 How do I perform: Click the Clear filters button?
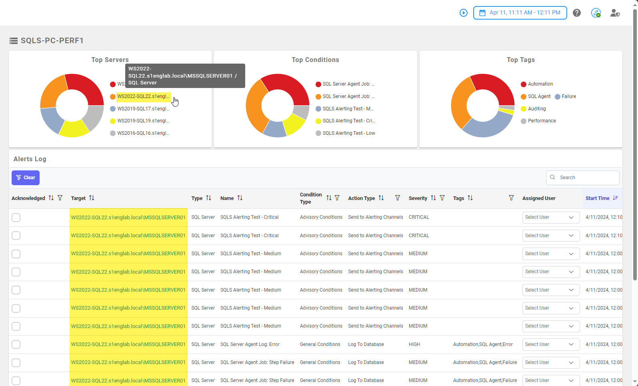click(26, 178)
